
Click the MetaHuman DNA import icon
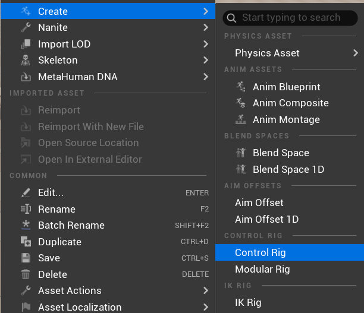pyautogui.click(x=26, y=77)
